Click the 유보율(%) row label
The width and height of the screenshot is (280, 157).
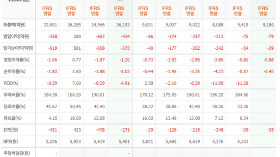(13, 118)
